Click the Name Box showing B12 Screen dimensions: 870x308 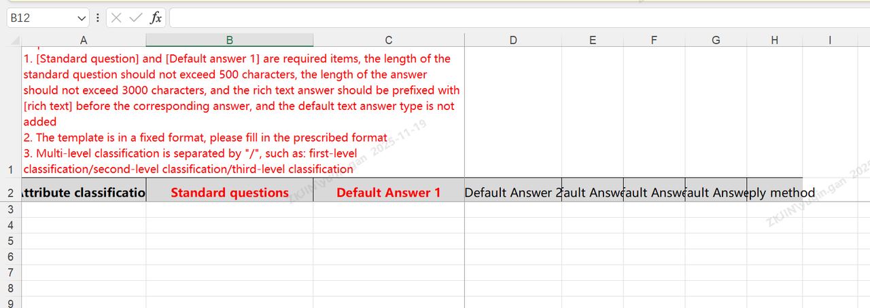(x=41, y=18)
